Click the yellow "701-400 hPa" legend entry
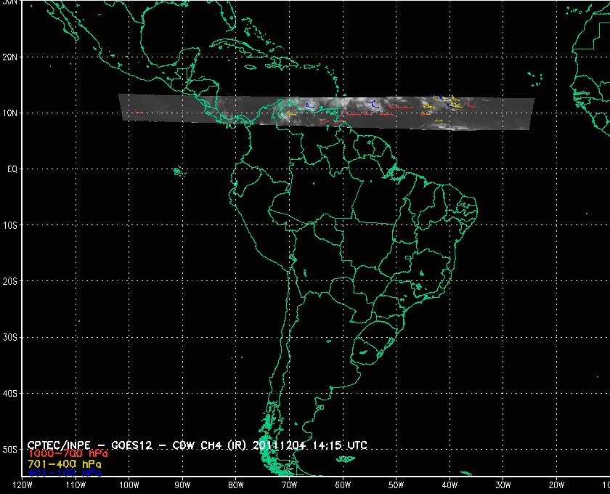This screenshot has height=494, width=610. click(x=65, y=464)
